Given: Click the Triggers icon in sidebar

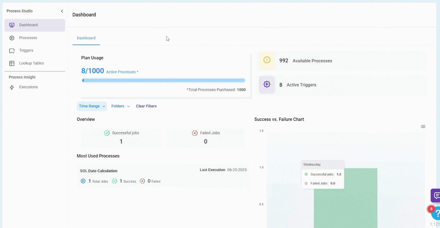Looking at the screenshot, I should pos(12,51).
